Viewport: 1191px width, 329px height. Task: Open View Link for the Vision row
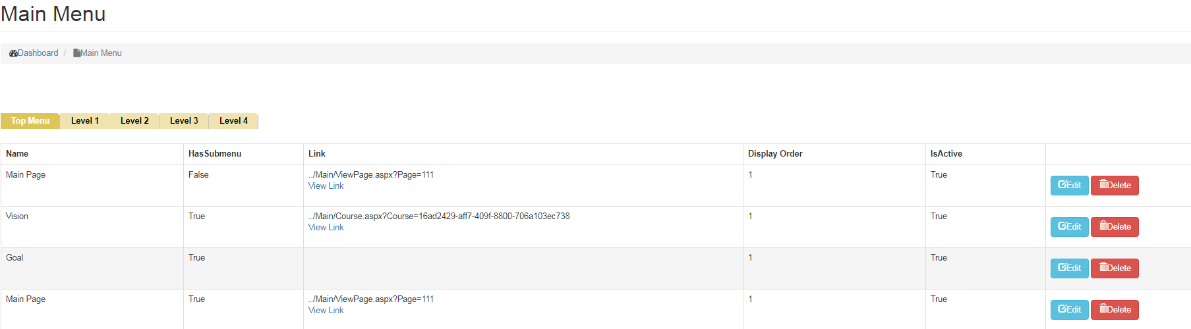click(x=326, y=228)
